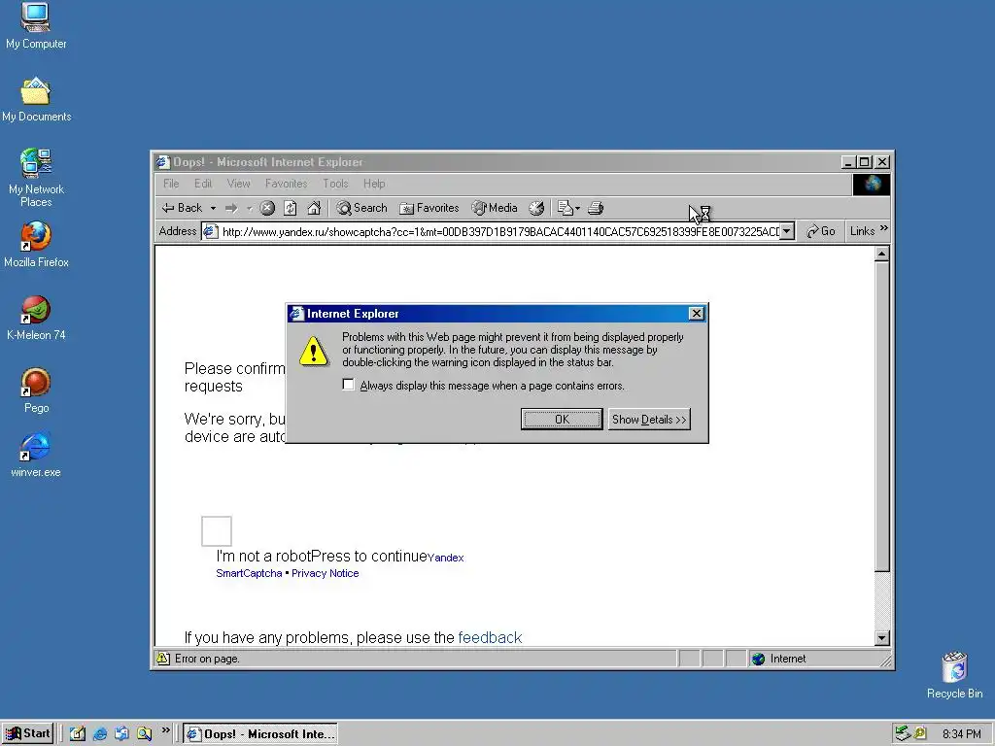This screenshot has height=746, width=995.
Task: Click the magnifier folder quick launch icon
Action: 145,733
